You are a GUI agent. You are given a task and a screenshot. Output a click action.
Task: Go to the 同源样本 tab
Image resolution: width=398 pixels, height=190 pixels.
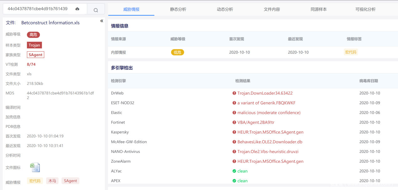point(319,9)
